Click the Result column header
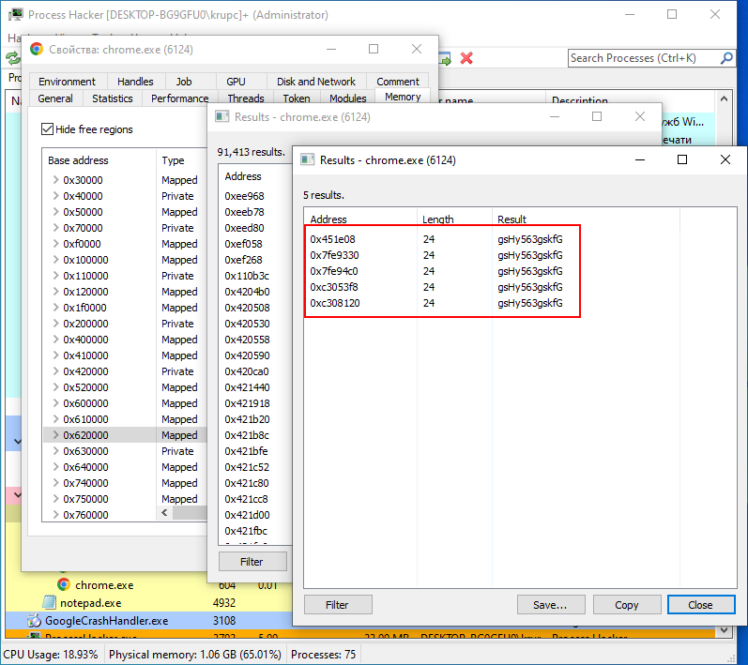 point(587,219)
